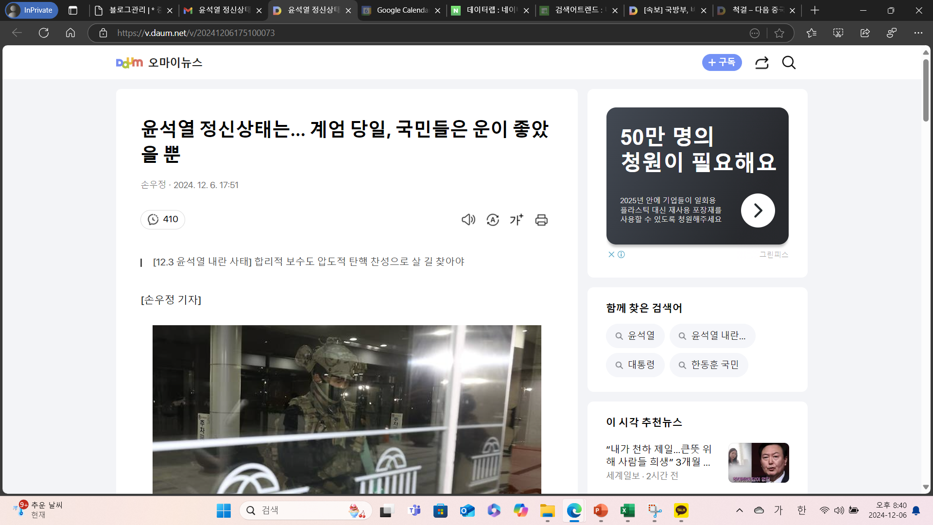
Task: Open the ad arrow circle button
Action: [x=758, y=210]
